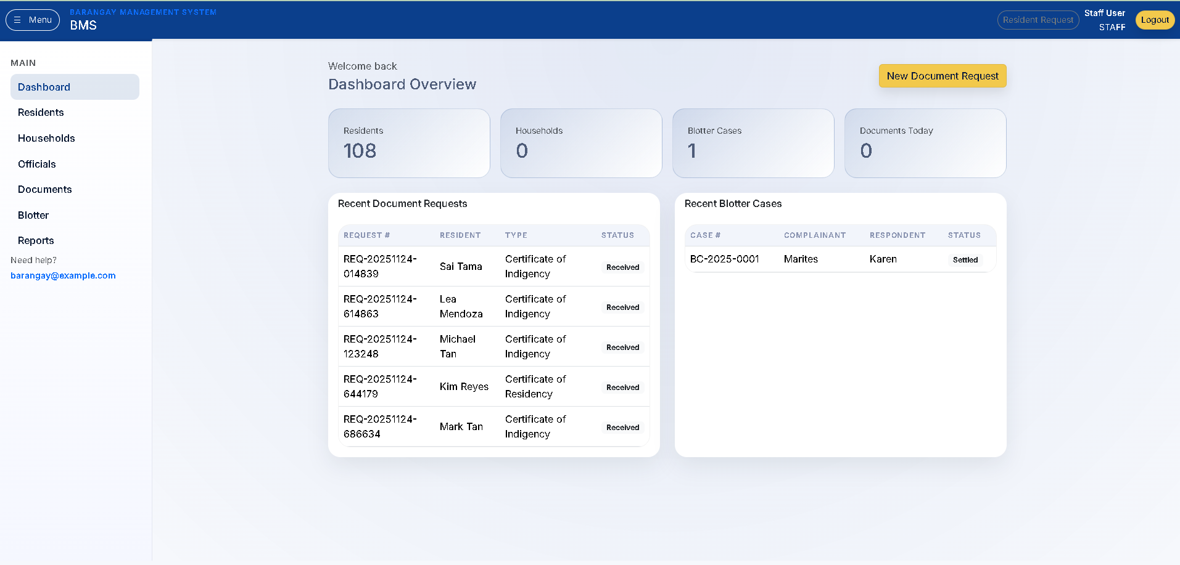Go to the Residents section
Viewport: 1180px width, 565px height.
[41, 112]
